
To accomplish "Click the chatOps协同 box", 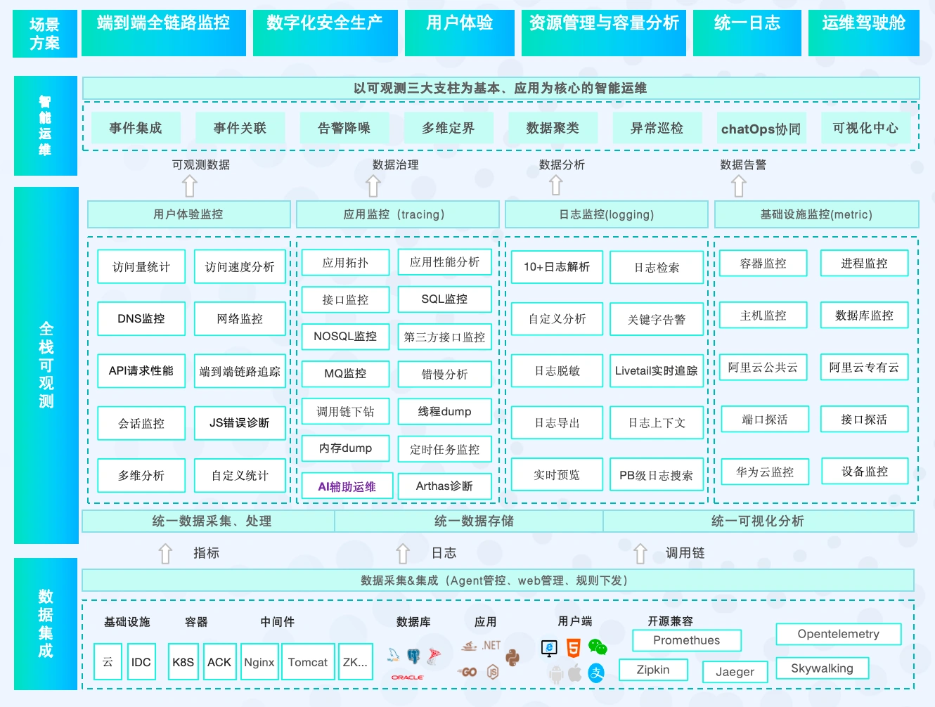I will point(761,129).
